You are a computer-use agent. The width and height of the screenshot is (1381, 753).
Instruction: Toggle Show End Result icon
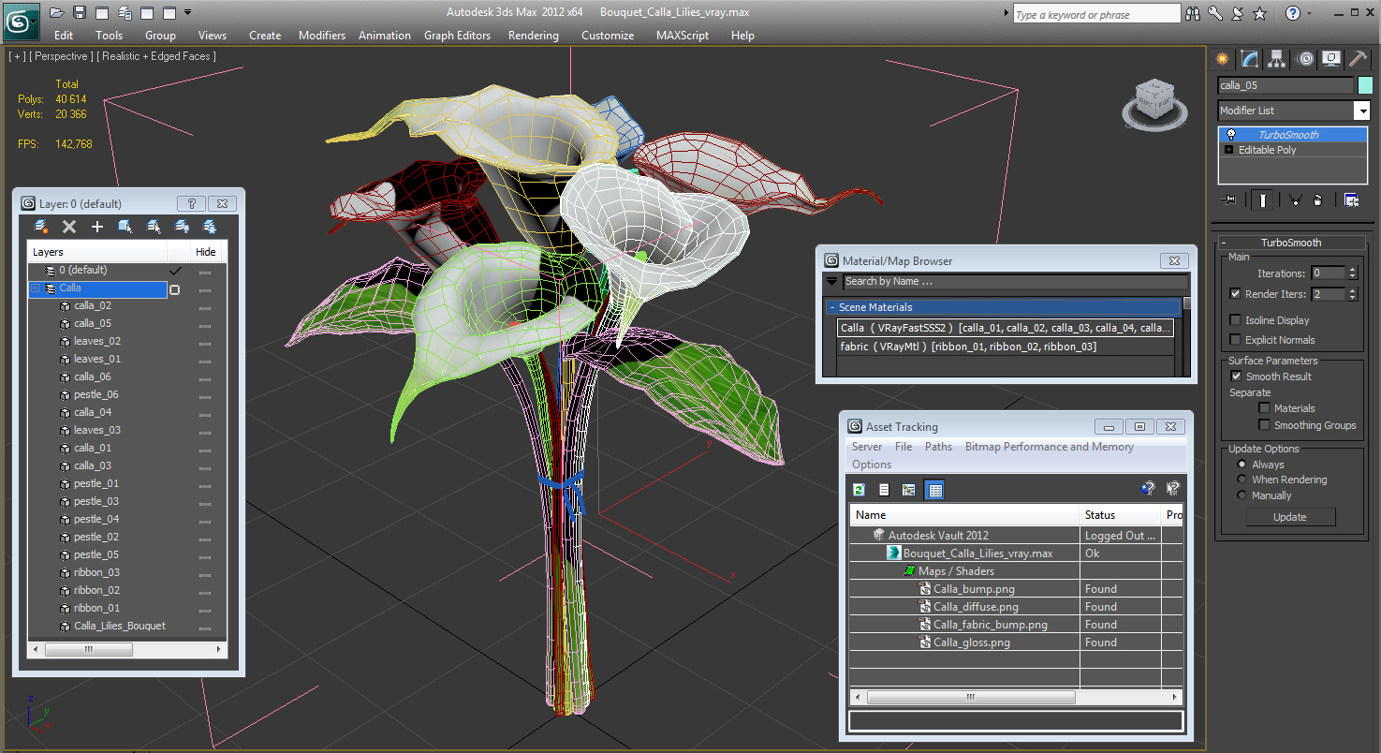(x=1264, y=199)
